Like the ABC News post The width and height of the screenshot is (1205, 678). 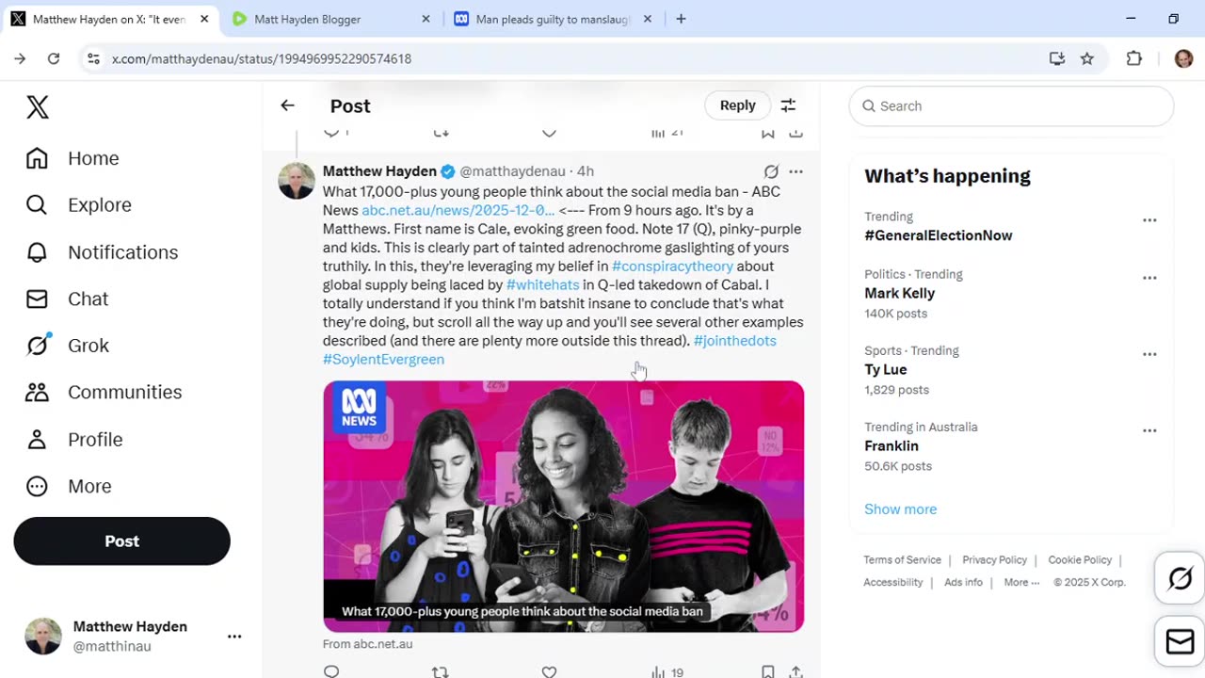coord(549,671)
